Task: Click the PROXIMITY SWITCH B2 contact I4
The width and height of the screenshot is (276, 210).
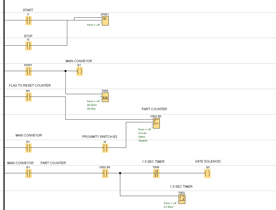Action: point(105,148)
